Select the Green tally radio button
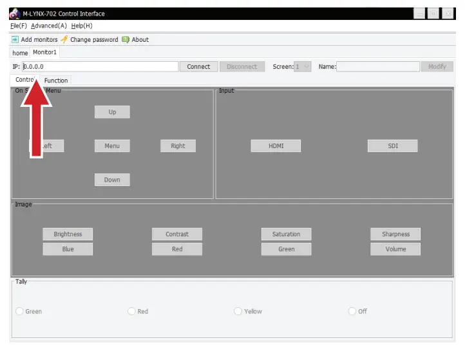Screen dimensions: 465x349 (19, 311)
